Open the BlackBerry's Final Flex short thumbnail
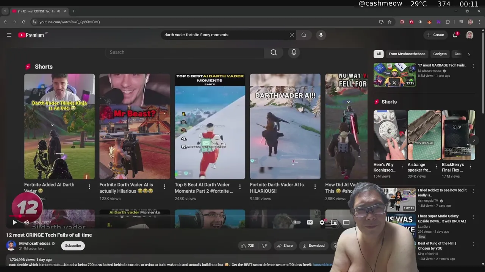Image resolution: width=485 pixels, height=272 pixels. 458,135
